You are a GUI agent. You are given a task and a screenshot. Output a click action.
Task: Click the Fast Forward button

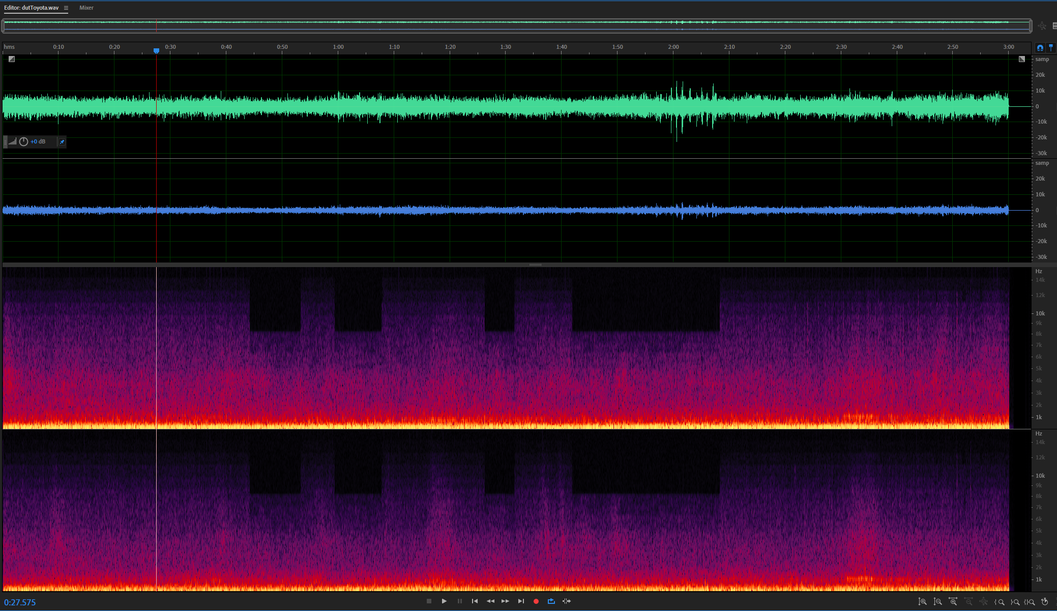pos(505,601)
